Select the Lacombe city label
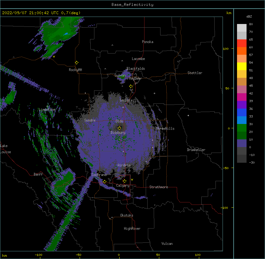 tap(138, 59)
